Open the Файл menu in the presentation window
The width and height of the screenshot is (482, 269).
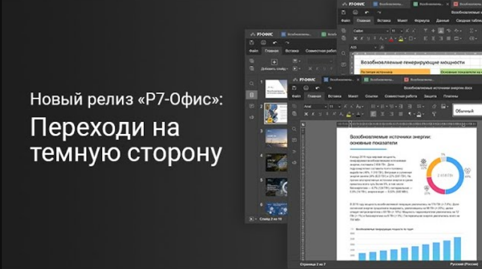254,51
